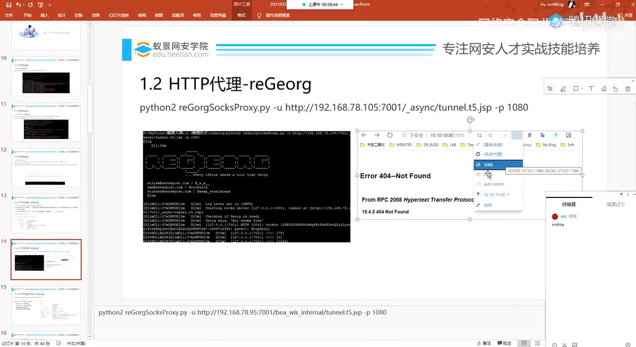Viewport: 636px width, 347px height.
Task: Open the 审阅 ribbon tab
Action: click(142, 15)
